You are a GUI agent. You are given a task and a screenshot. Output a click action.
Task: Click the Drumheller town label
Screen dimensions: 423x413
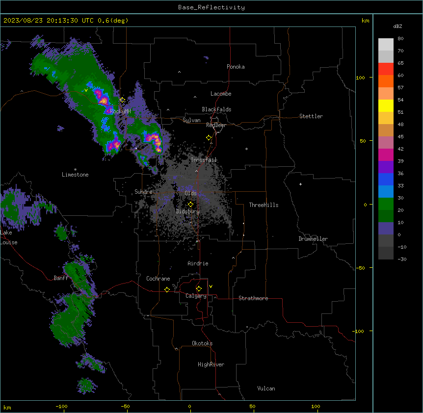point(313,239)
